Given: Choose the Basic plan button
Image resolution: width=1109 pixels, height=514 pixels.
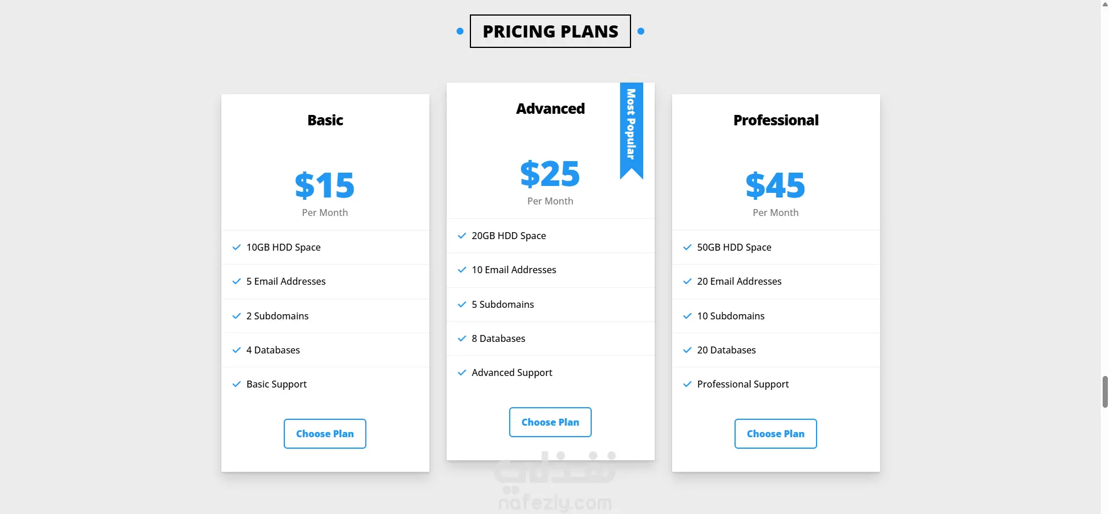Looking at the screenshot, I should point(325,434).
